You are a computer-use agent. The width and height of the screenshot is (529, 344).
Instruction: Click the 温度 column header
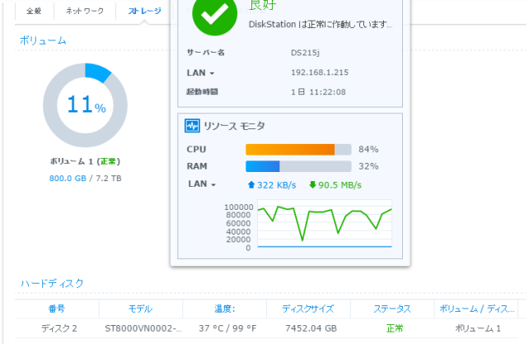[x=224, y=309]
